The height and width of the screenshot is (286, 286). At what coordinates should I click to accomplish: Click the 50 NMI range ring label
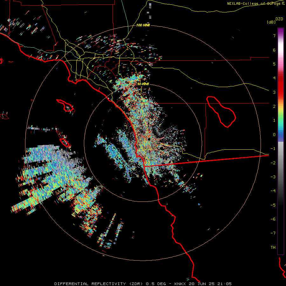click(x=143, y=84)
